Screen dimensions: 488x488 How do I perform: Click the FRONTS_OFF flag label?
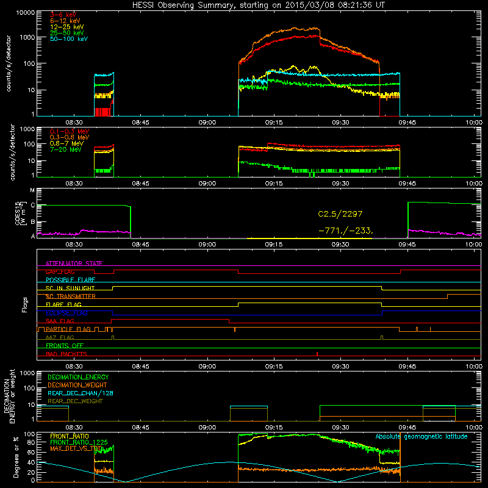65,346
